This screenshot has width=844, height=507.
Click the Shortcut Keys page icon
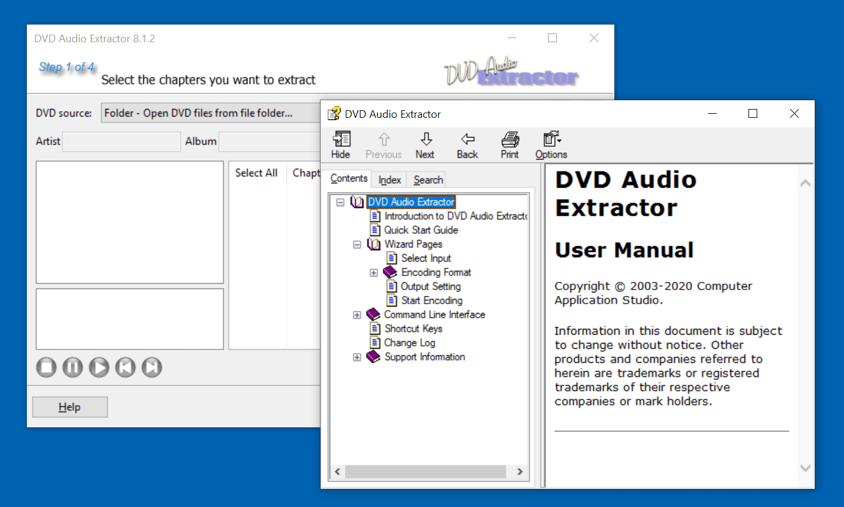(375, 328)
